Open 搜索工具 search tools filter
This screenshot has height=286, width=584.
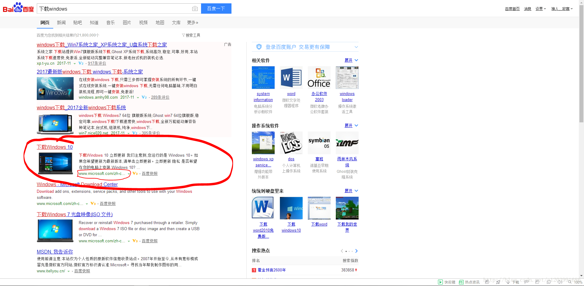tap(191, 35)
